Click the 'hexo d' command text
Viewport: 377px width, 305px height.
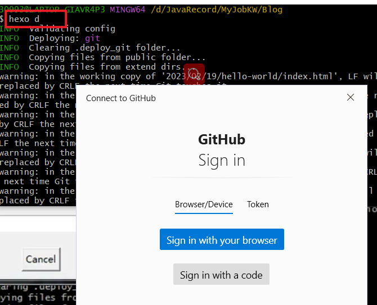(24, 19)
